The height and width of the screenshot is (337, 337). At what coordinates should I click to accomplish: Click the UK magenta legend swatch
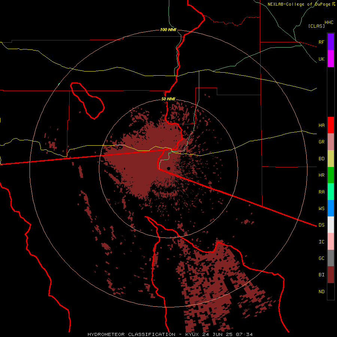pos(331,59)
